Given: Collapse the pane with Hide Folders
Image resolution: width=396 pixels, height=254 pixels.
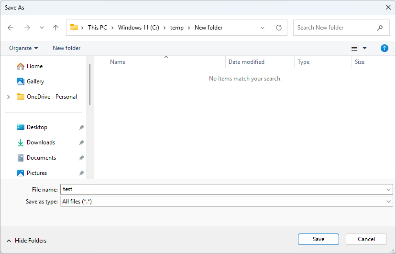Looking at the screenshot, I should pyautogui.click(x=27, y=241).
